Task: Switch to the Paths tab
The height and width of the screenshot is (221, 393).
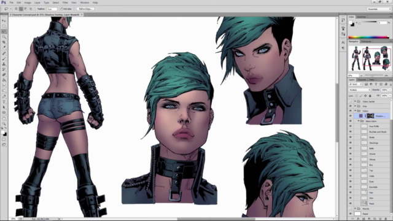Action: tap(372, 80)
